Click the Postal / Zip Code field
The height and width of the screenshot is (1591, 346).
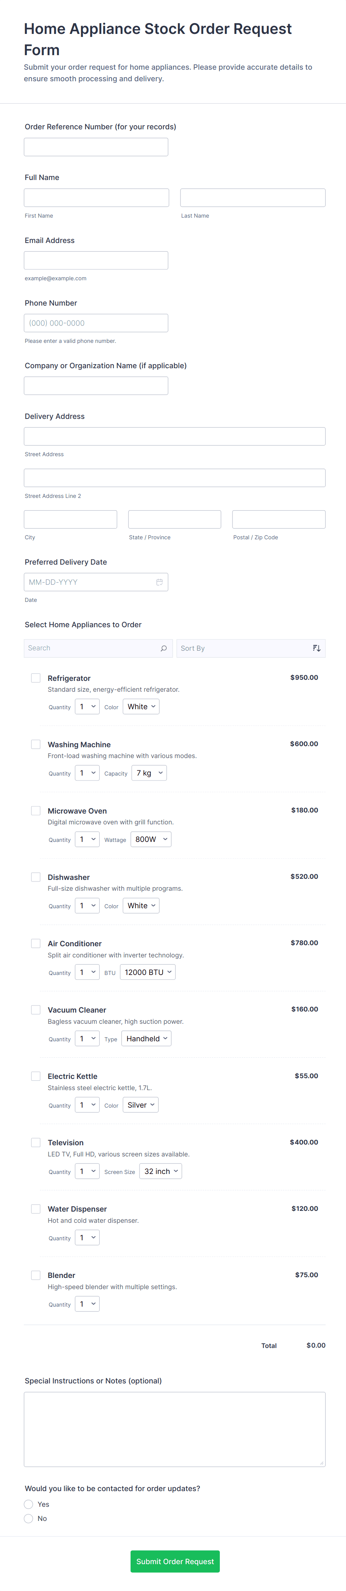[279, 520]
